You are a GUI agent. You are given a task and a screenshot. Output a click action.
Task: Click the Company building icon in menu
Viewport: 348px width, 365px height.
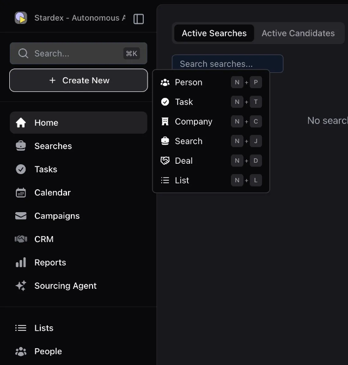165,121
